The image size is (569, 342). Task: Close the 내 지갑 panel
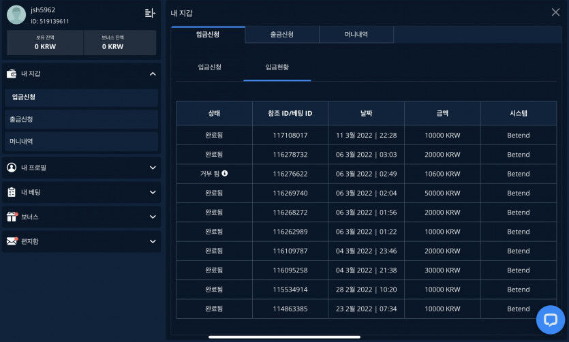pos(555,12)
